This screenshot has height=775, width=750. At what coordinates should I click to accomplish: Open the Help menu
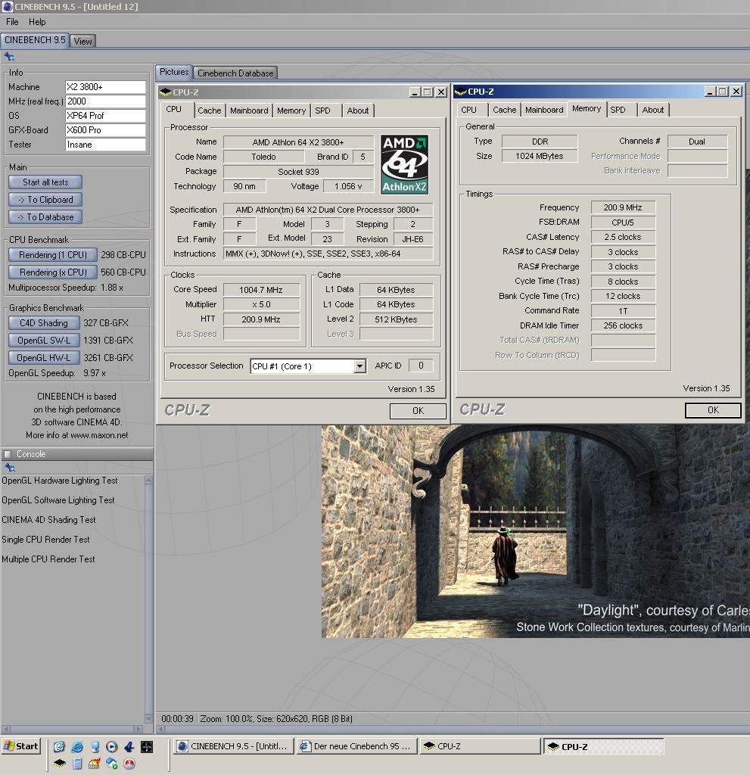pyautogui.click(x=37, y=22)
